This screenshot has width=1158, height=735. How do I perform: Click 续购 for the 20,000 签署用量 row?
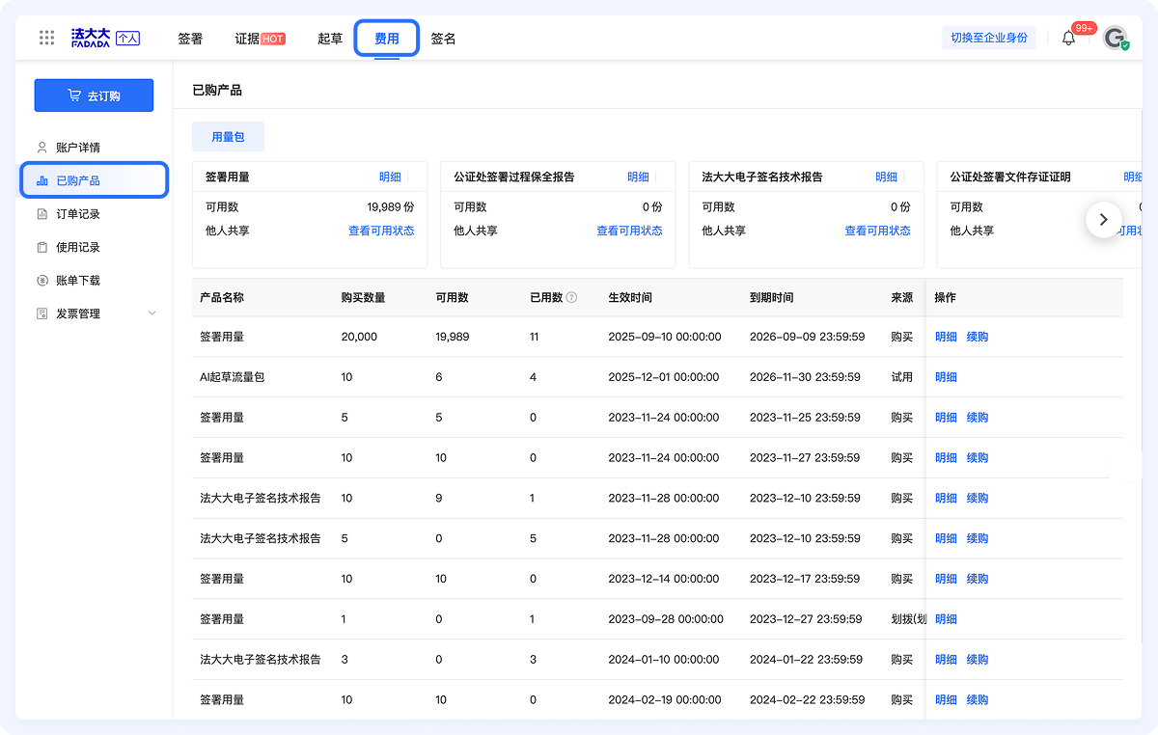(x=978, y=337)
